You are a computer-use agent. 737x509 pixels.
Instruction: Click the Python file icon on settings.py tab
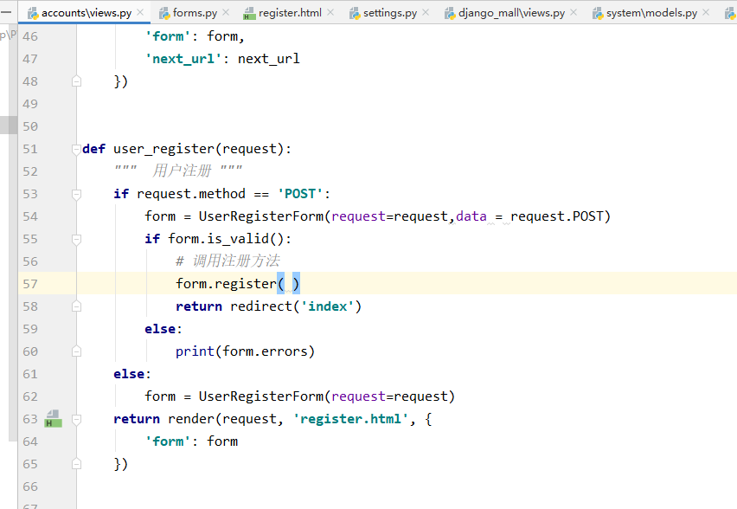point(355,13)
